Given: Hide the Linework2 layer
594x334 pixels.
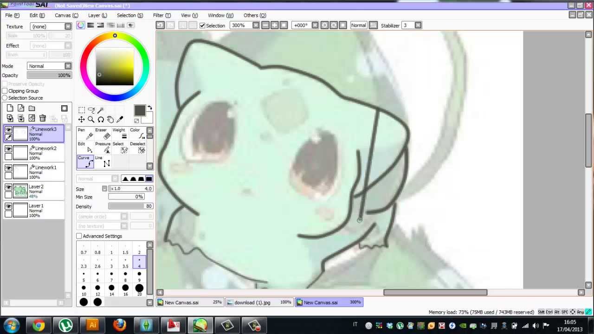Looking at the screenshot, I should click(8, 149).
